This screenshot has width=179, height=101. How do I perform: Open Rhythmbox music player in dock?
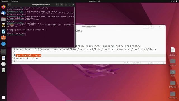coord(3,25)
